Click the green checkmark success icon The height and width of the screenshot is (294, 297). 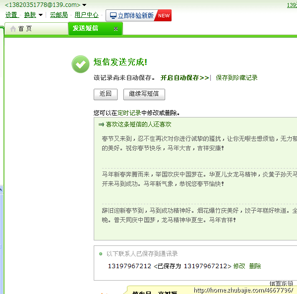coord(80,64)
